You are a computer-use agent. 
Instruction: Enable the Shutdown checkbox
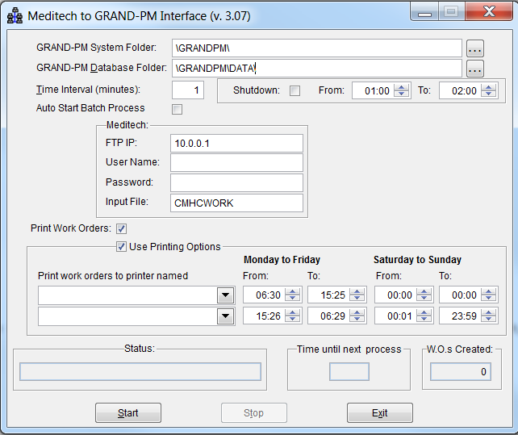coord(295,90)
